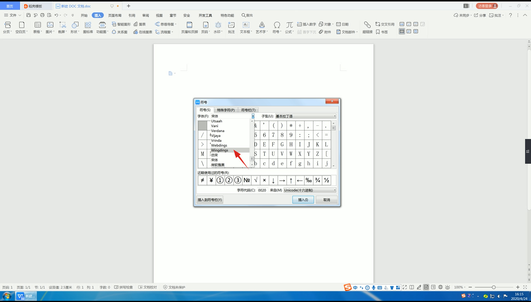Image resolution: width=531 pixels, height=302 pixels.
Task: Open the 开发工具 ribbon tab
Action: [x=205, y=15]
